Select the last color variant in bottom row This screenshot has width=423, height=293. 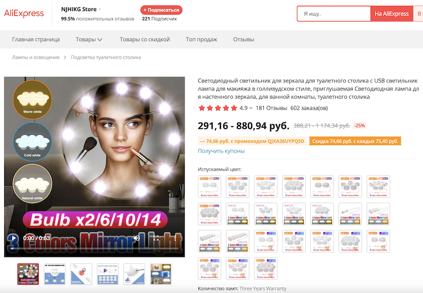click(265, 268)
